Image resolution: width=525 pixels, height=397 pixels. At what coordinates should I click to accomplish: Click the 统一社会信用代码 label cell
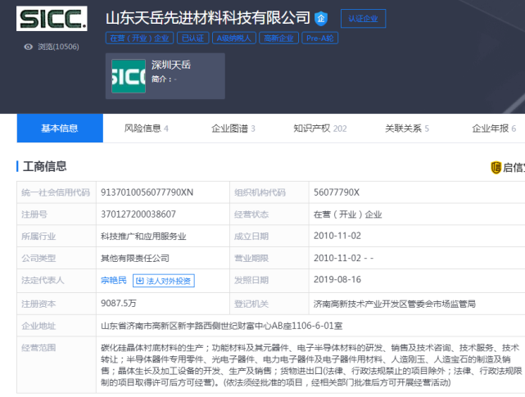(x=57, y=192)
